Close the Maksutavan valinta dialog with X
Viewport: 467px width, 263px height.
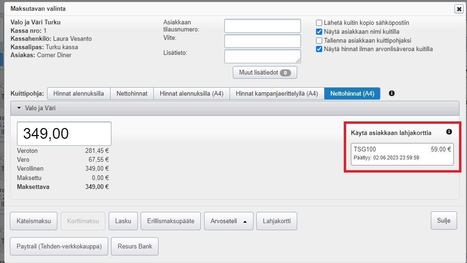point(458,9)
